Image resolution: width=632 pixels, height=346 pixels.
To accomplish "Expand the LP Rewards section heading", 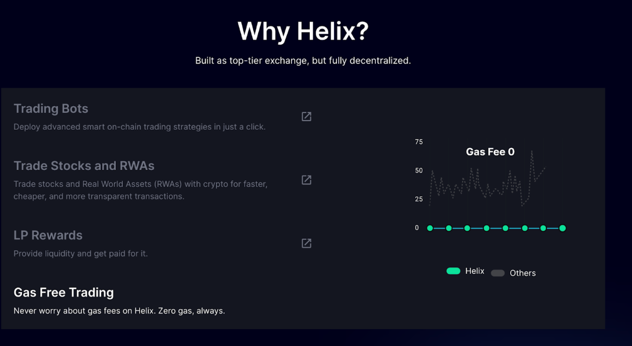I will pyautogui.click(x=48, y=235).
